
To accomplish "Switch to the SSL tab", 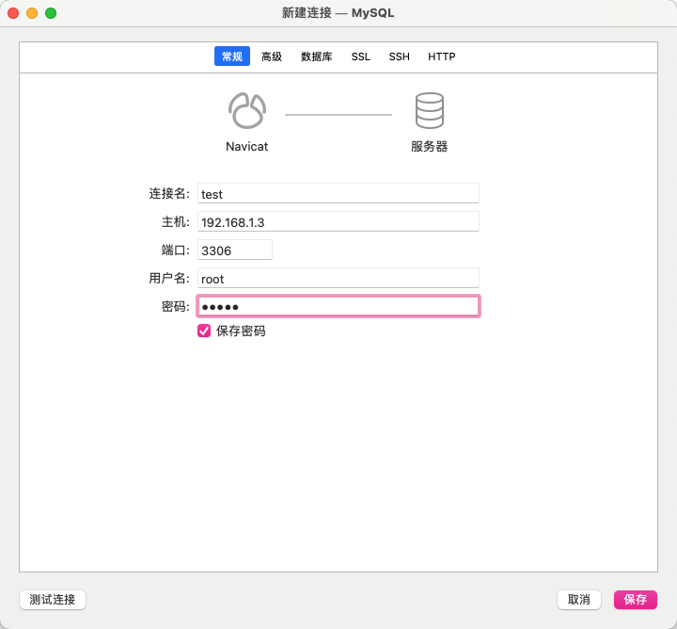I will point(360,56).
